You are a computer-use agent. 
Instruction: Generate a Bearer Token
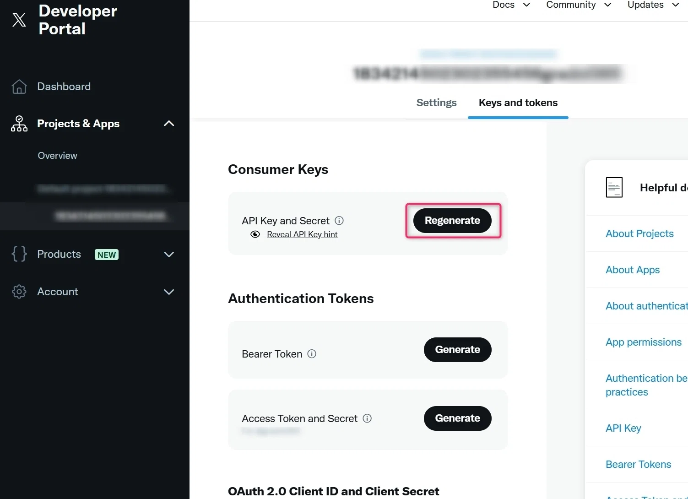click(x=457, y=350)
